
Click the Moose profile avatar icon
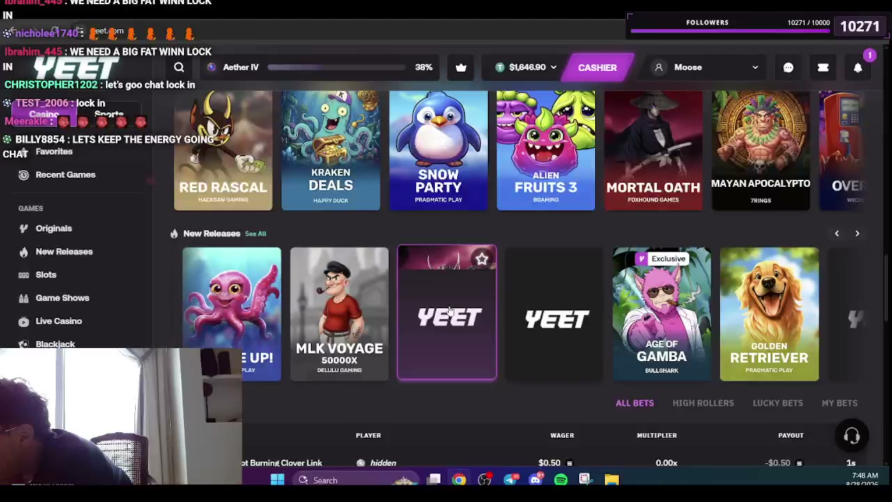click(x=659, y=68)
